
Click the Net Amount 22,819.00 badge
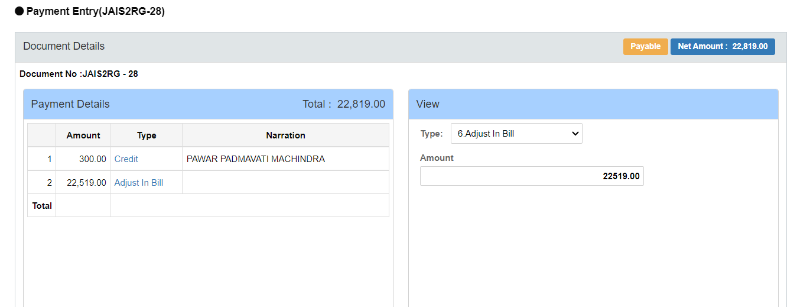point(723,47)
